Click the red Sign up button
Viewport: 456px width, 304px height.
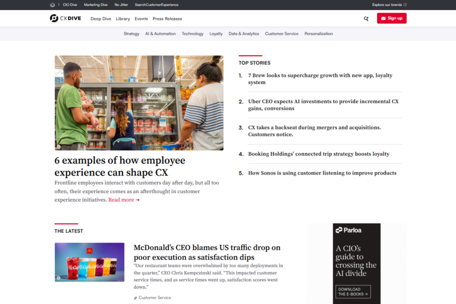coord(392,18)
